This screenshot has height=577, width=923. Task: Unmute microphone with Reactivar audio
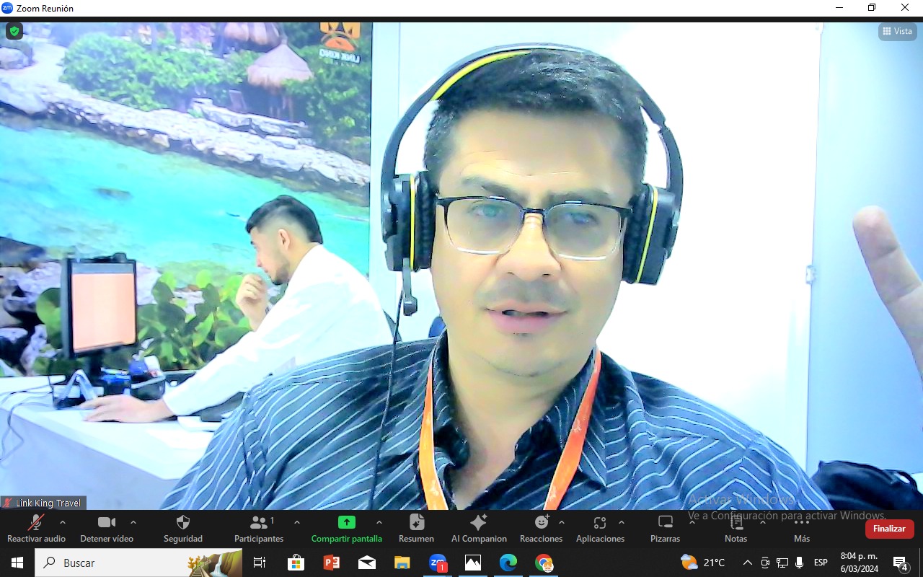coord(36,528)
